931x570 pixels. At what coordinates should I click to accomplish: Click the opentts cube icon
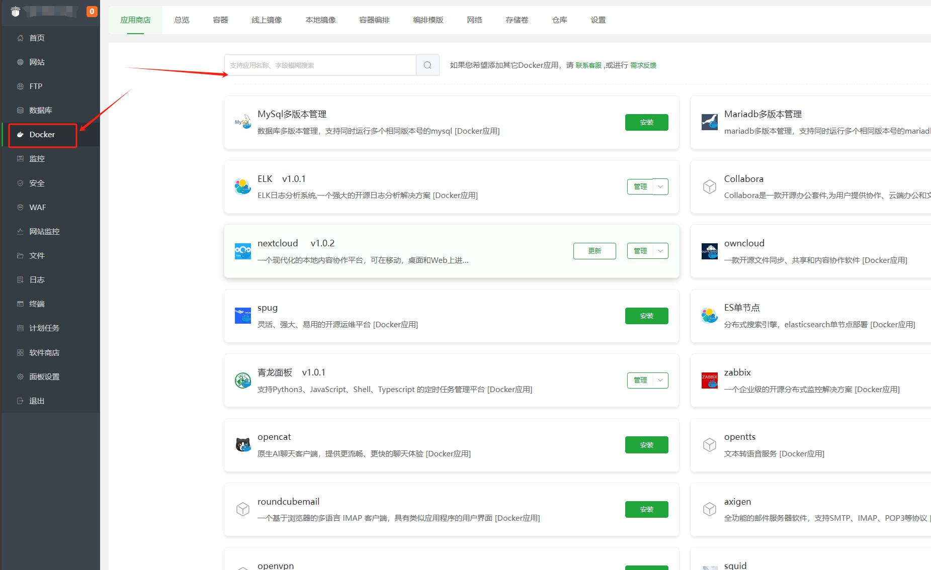[x=710, y=445]
